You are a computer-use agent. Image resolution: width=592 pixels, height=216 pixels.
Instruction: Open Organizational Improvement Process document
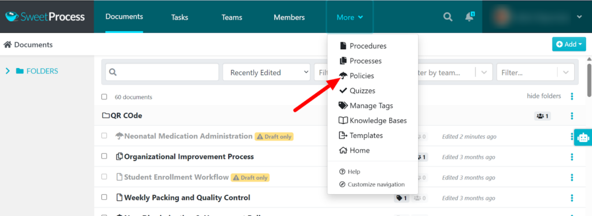(189, 157)
